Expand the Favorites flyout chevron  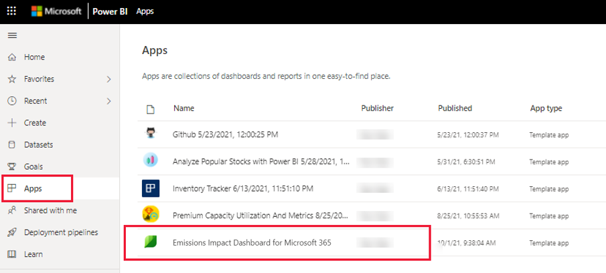pyautogui.click(x=109, y=79)
